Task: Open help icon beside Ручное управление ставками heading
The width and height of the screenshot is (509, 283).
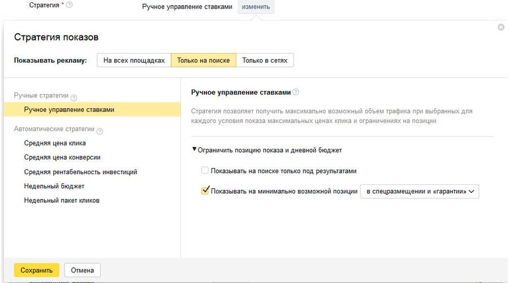Action: tap(296, 92)
